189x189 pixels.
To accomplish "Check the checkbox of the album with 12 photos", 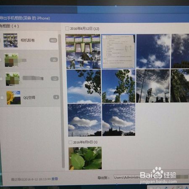I will point(1,79).
